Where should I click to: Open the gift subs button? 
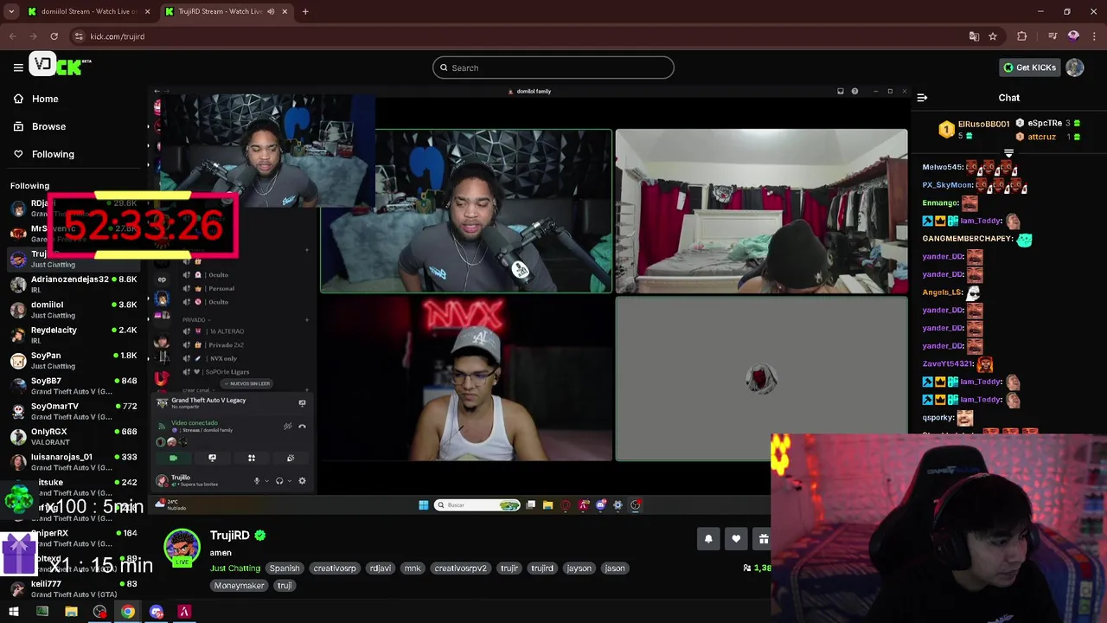tap(762, 539)
